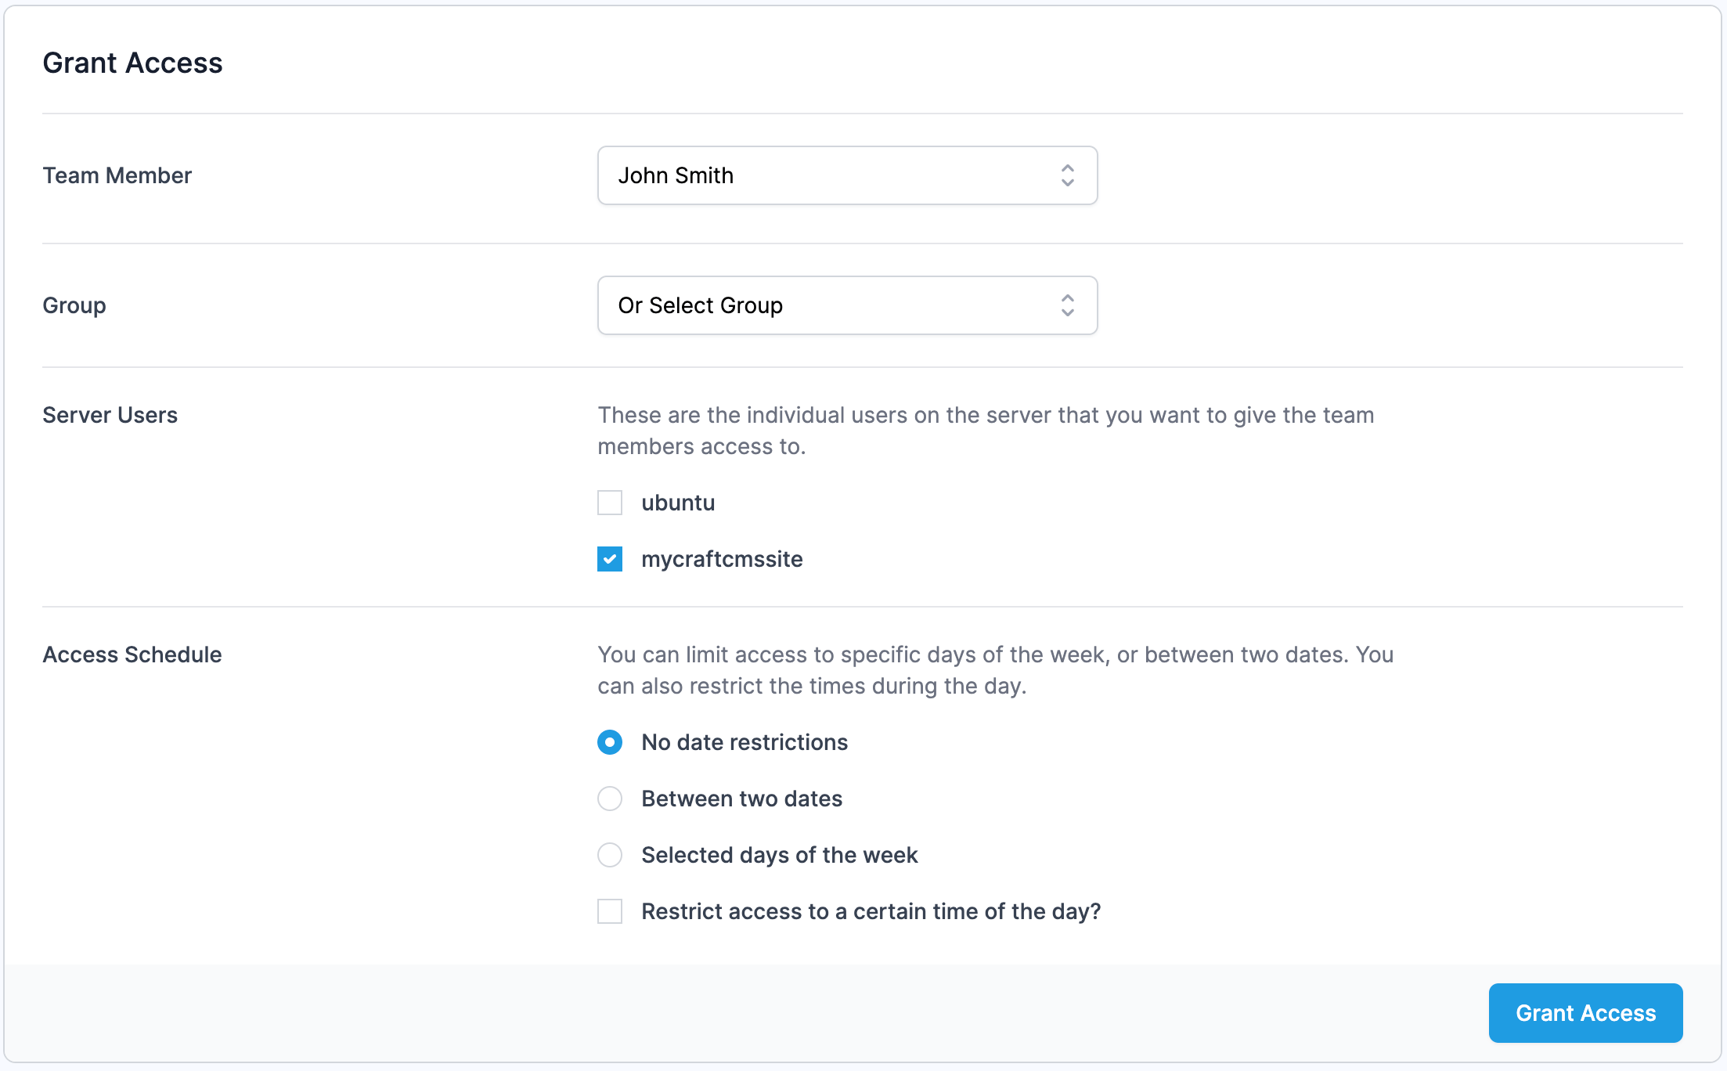Check the ubuntu server user checkbox
Viewport: 1727px width, 1071px height.
click(610, 503)
